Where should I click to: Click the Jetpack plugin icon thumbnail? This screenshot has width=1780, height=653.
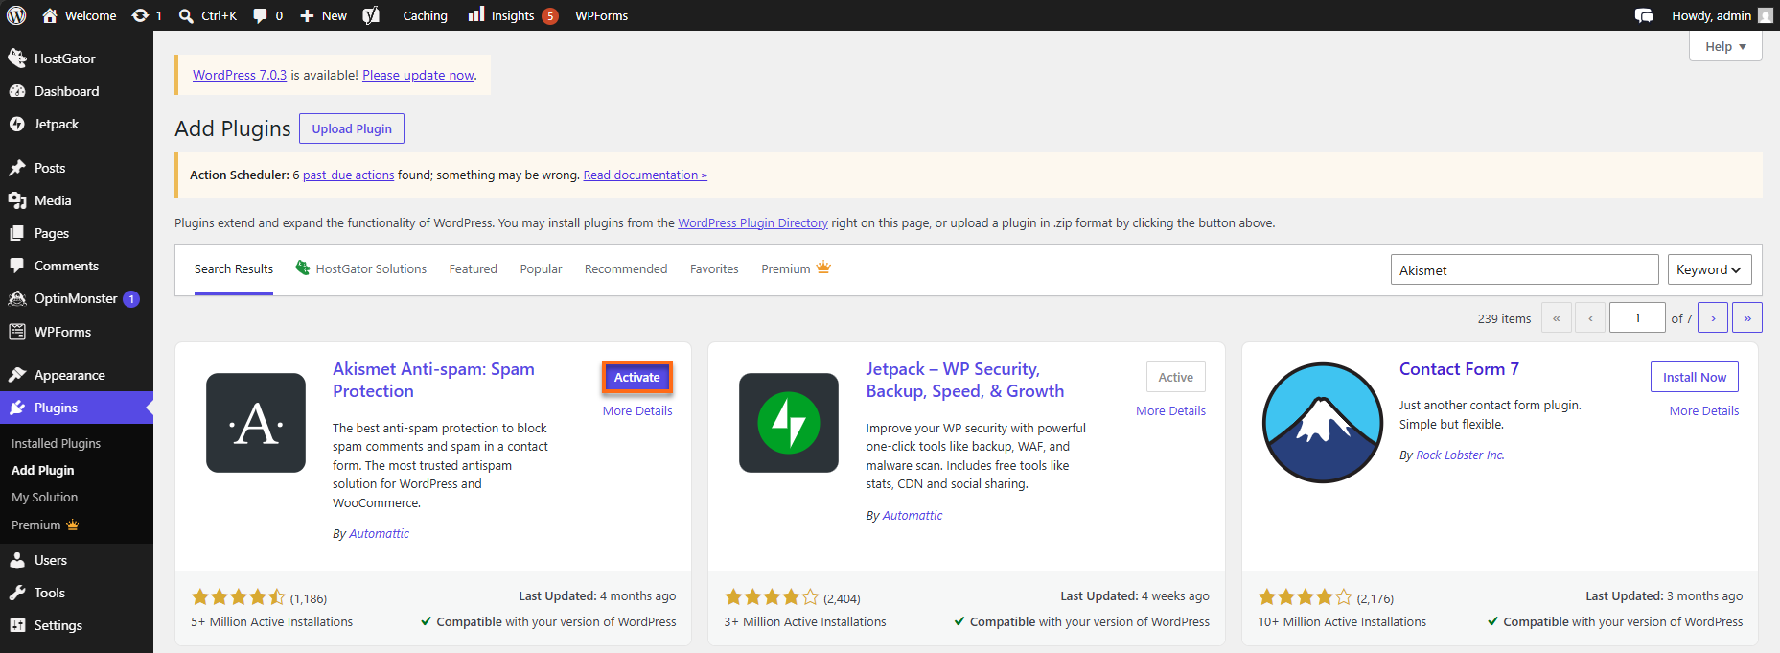789,423
